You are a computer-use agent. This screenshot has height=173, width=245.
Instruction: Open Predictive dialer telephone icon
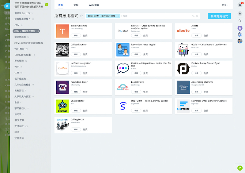point(62,87)
